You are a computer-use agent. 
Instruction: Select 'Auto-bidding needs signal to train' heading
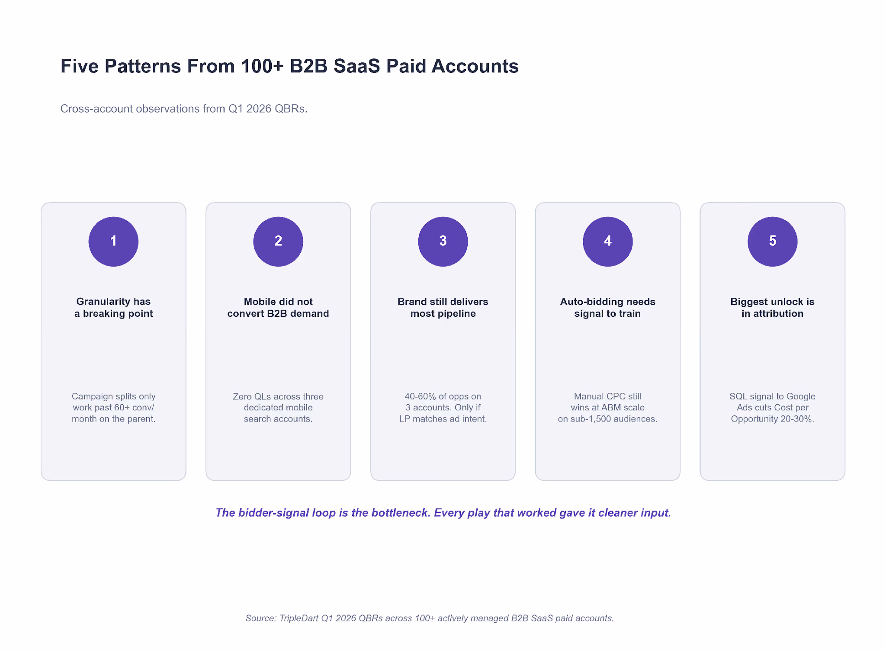[608, 307]
